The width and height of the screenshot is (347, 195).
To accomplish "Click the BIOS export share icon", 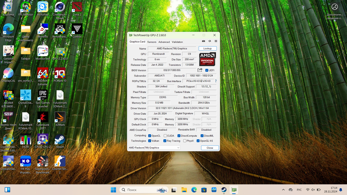I will click(200, 70).
